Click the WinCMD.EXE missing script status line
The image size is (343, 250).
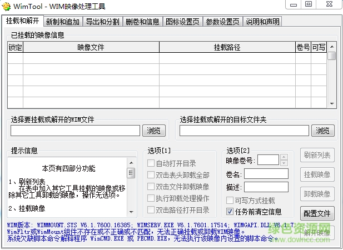(143, 238)
